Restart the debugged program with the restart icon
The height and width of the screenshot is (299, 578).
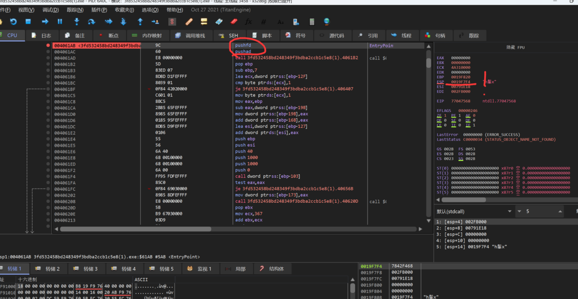[13, 22]
